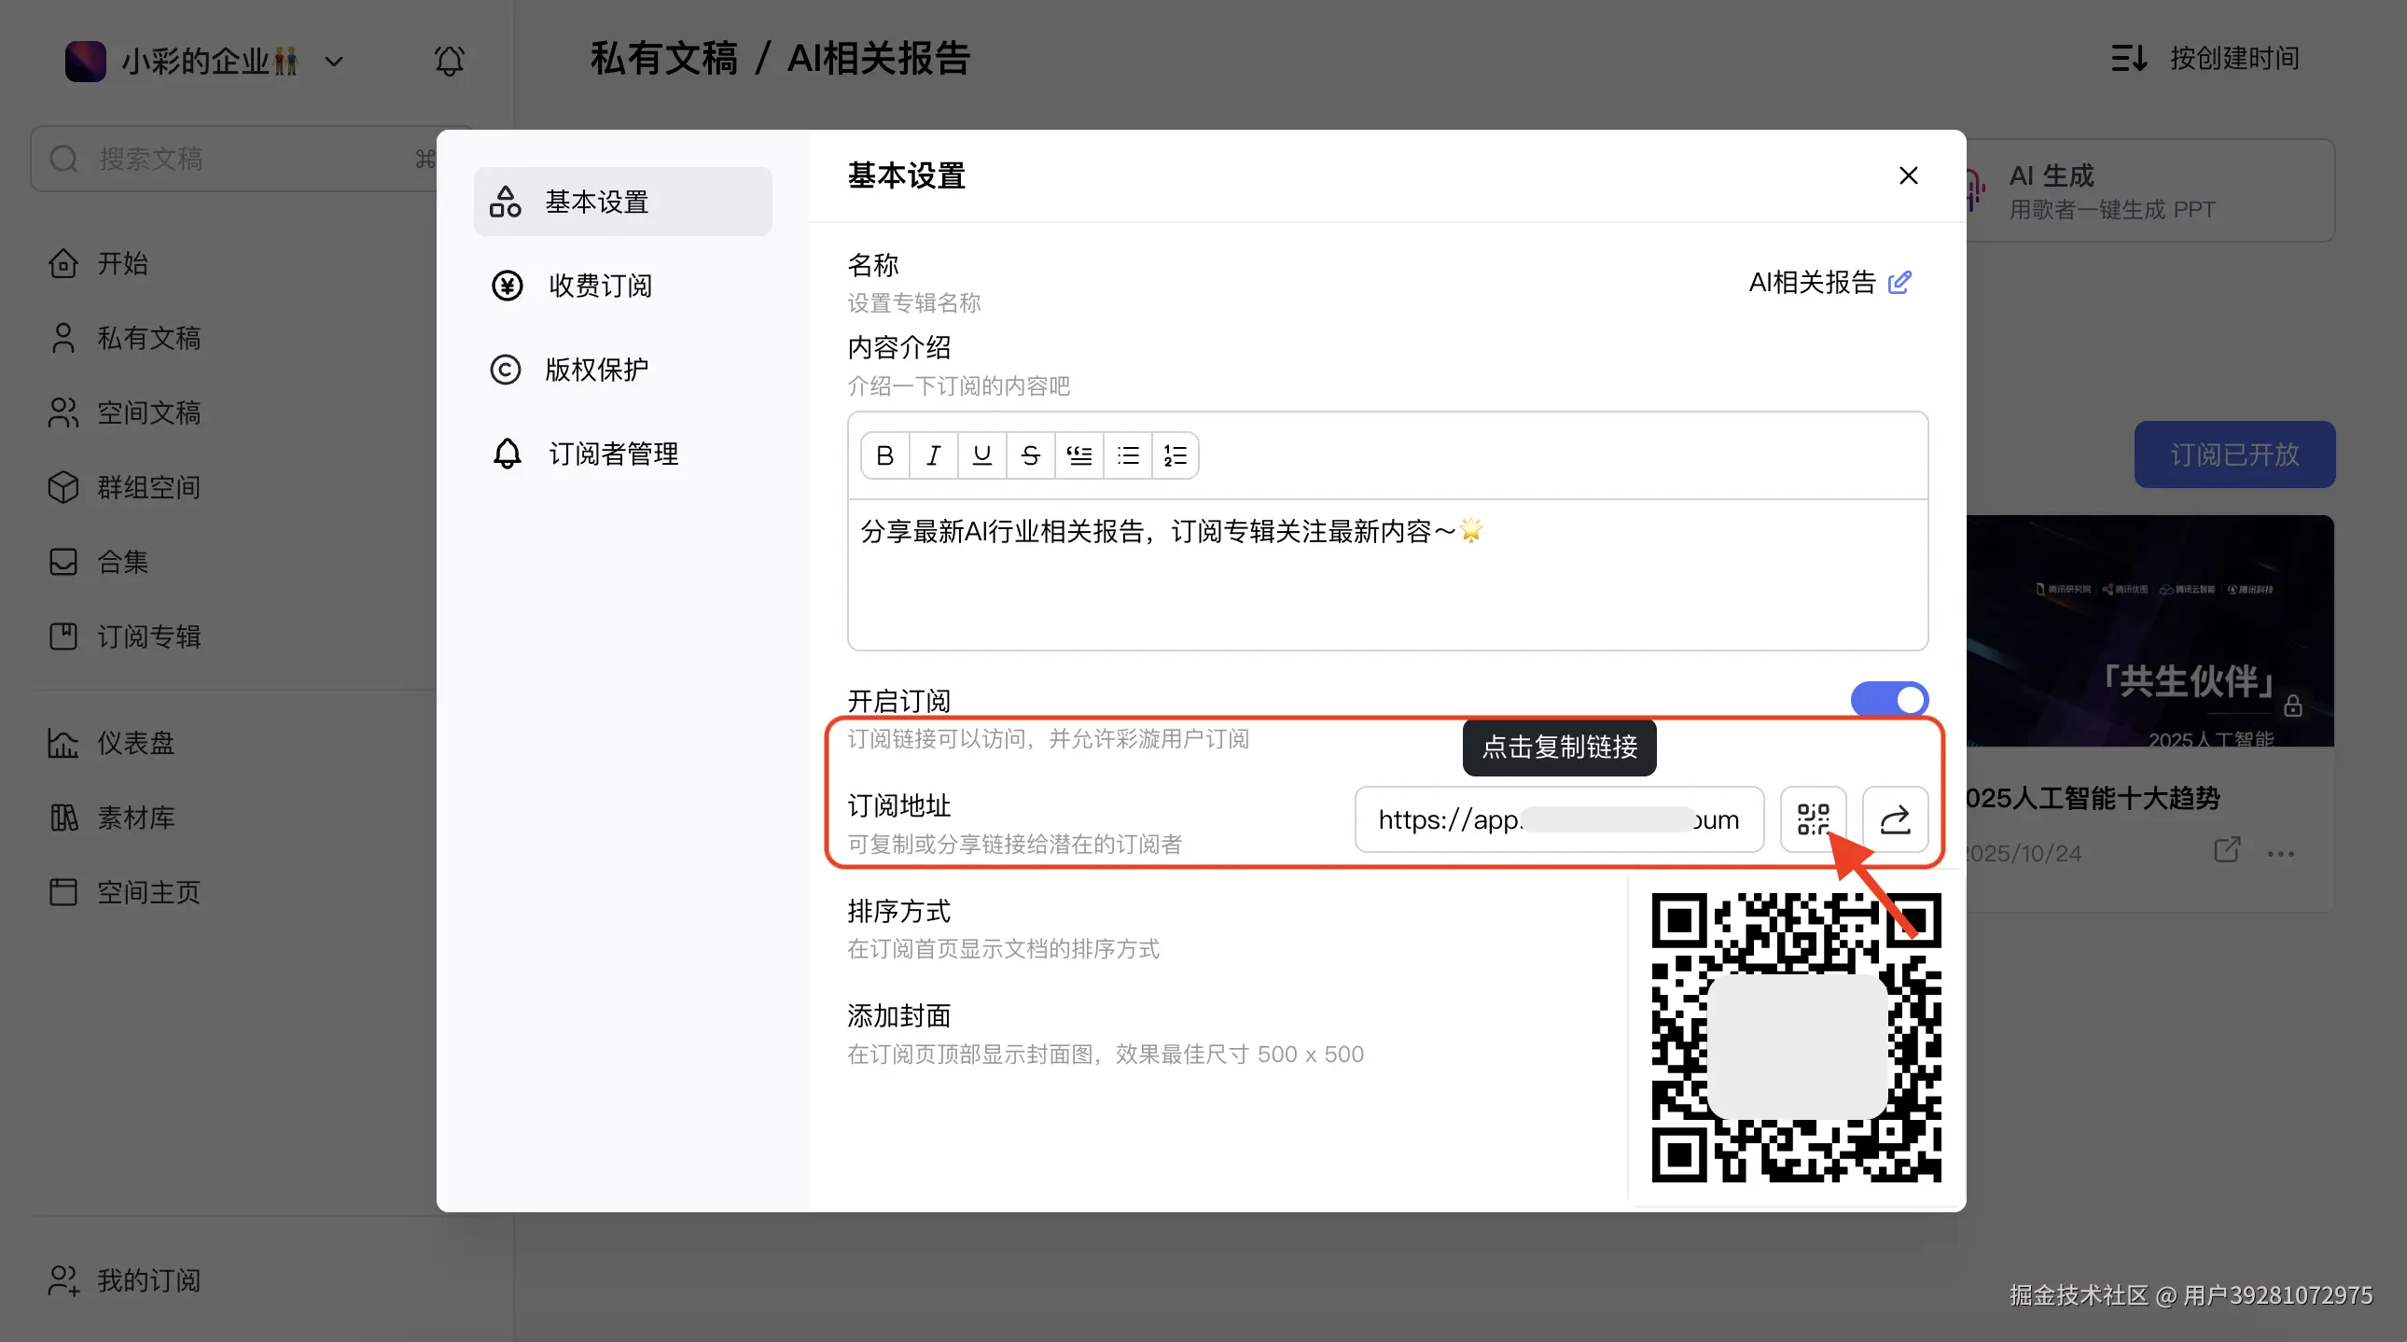Expand the 小彩的企业 workspace dropdown

pos(334,62)
